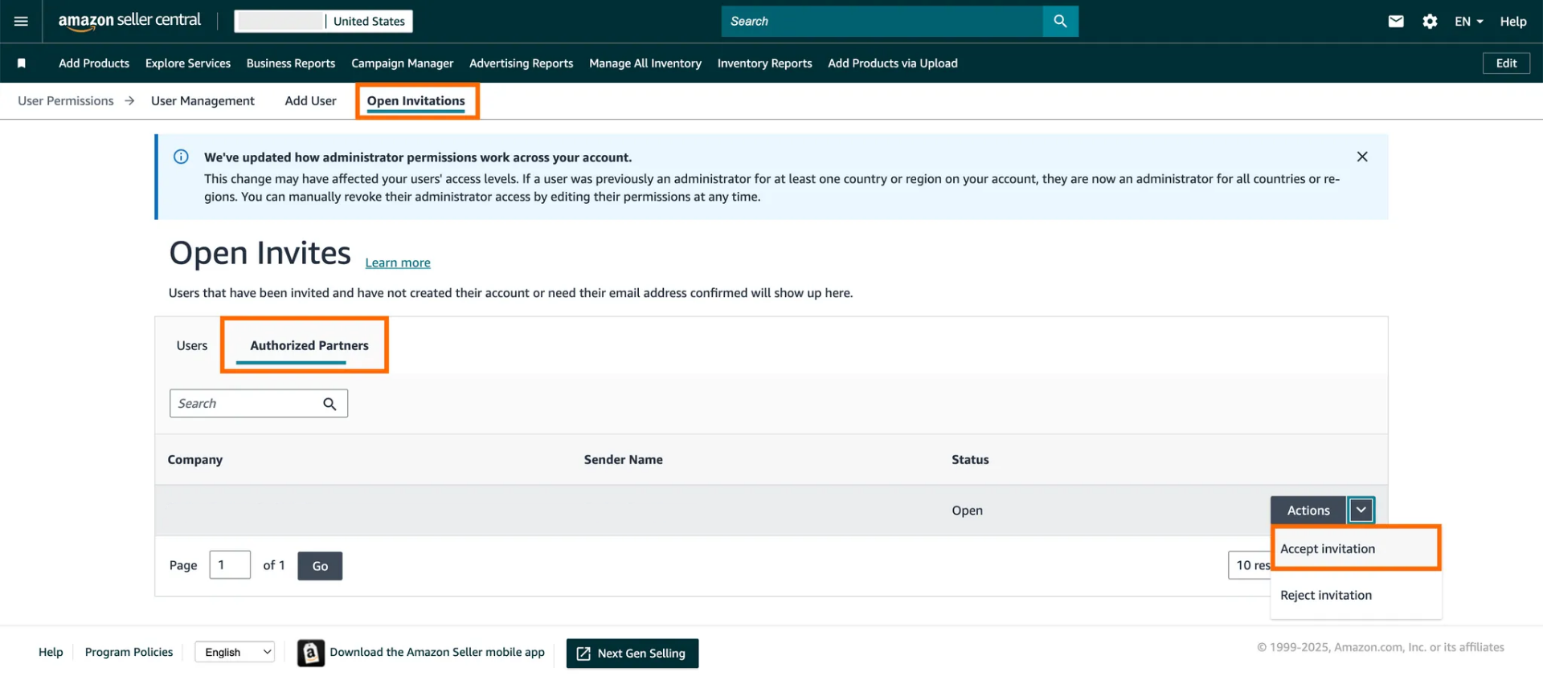Switch to the Users tab

pos(192,345)
